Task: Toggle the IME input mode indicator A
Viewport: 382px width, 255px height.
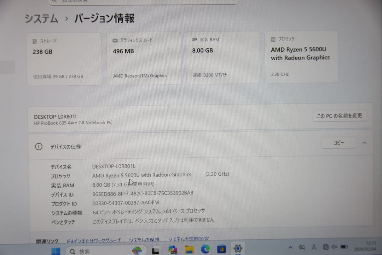Action: (x=314, y=248)
